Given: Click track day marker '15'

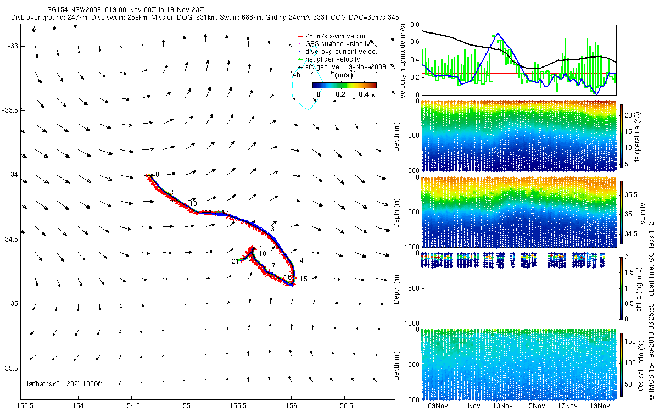Looking at the screenshot, I should (x=303, y=279).
